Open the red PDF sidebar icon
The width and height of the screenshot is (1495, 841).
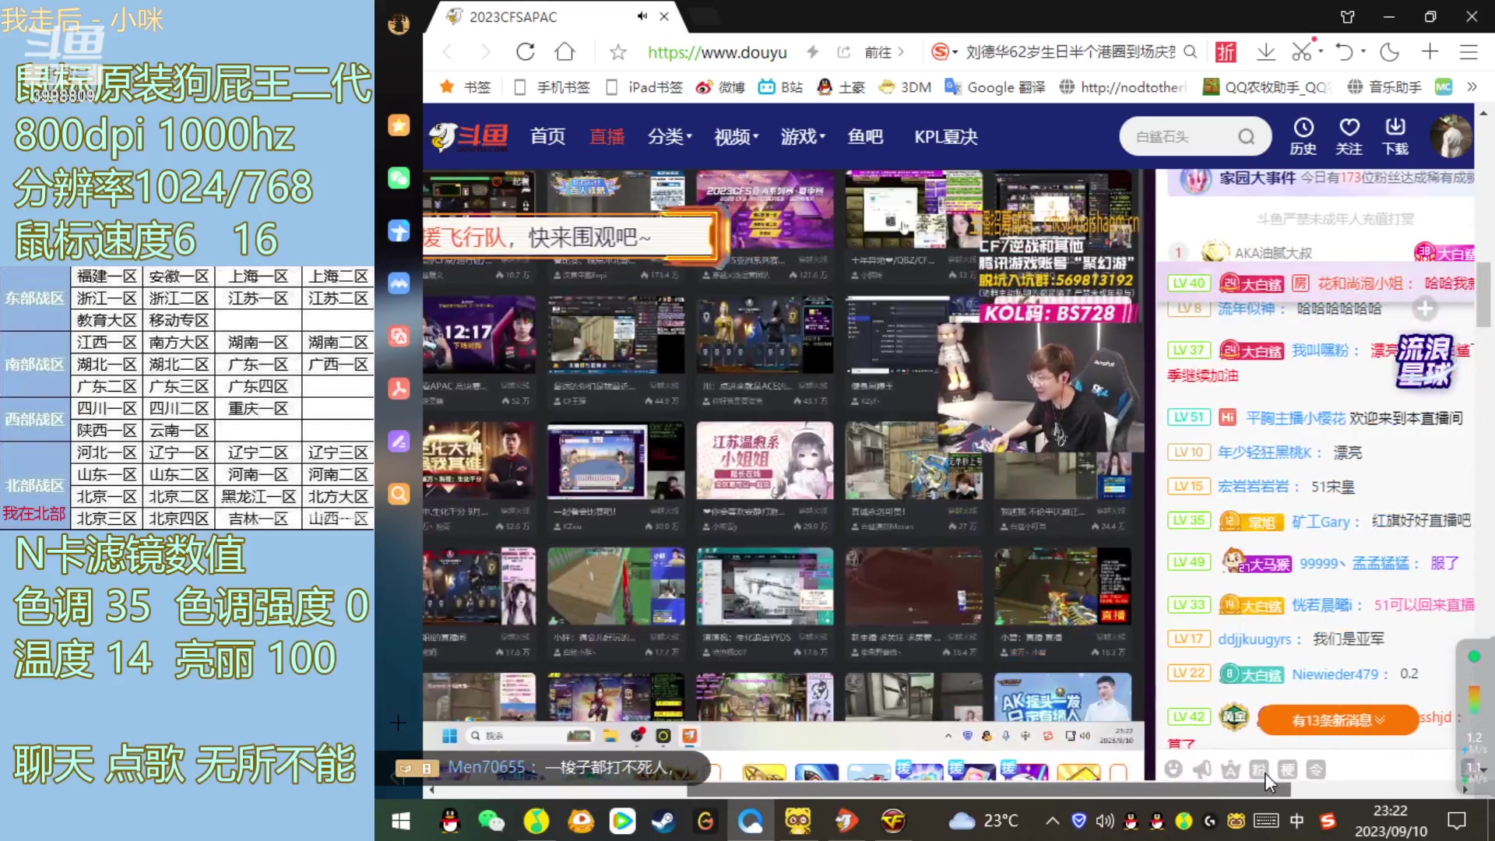399,388
